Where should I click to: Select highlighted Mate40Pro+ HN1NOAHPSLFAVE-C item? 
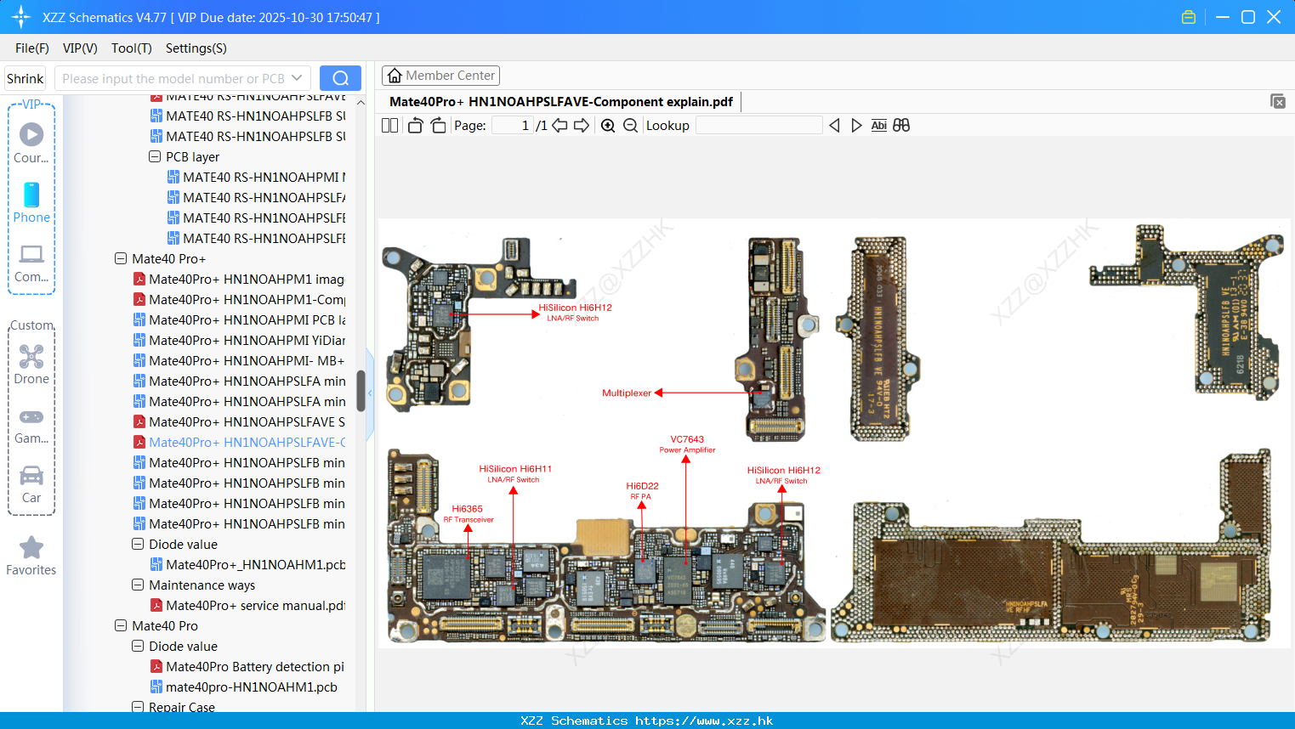tap(239, 442)
